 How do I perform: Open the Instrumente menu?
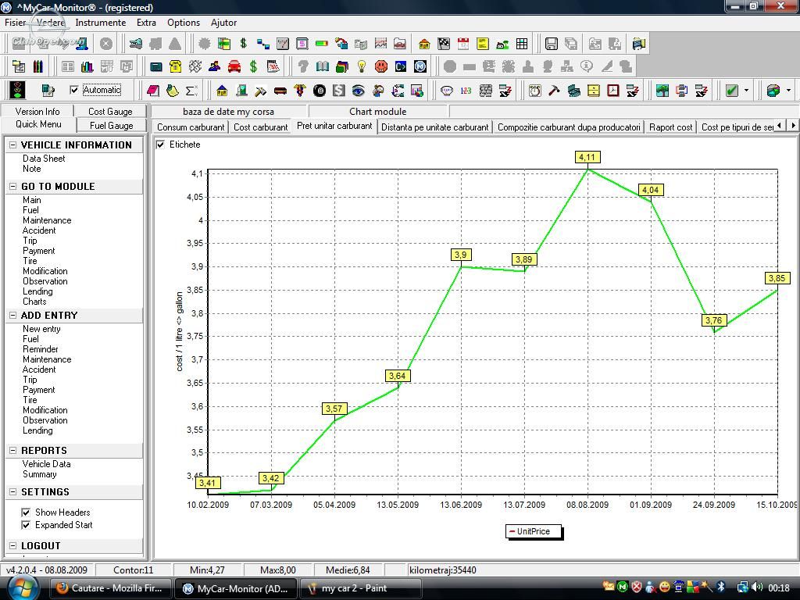[101, 23]
